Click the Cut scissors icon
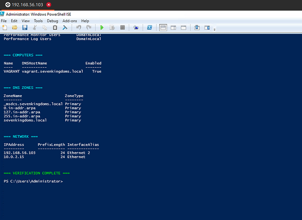The image size is (302, 220). (x=35, y=27)
